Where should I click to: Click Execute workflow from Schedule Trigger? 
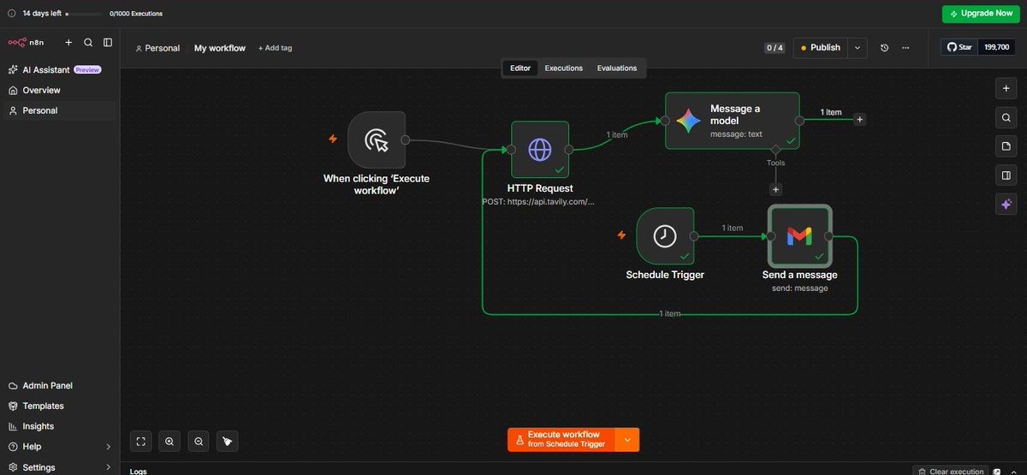561,440
